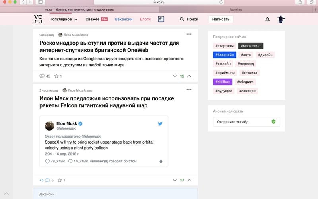Click Safari share button
Screen dimensions: 318x199
(300, 2)
